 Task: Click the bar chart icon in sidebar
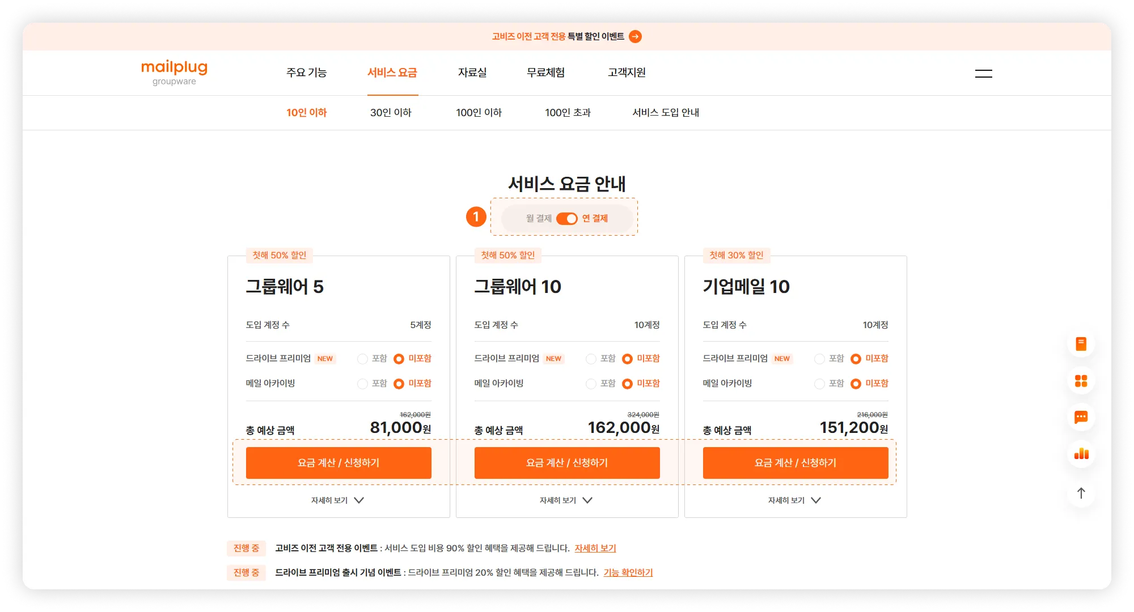coord(1081,454)
